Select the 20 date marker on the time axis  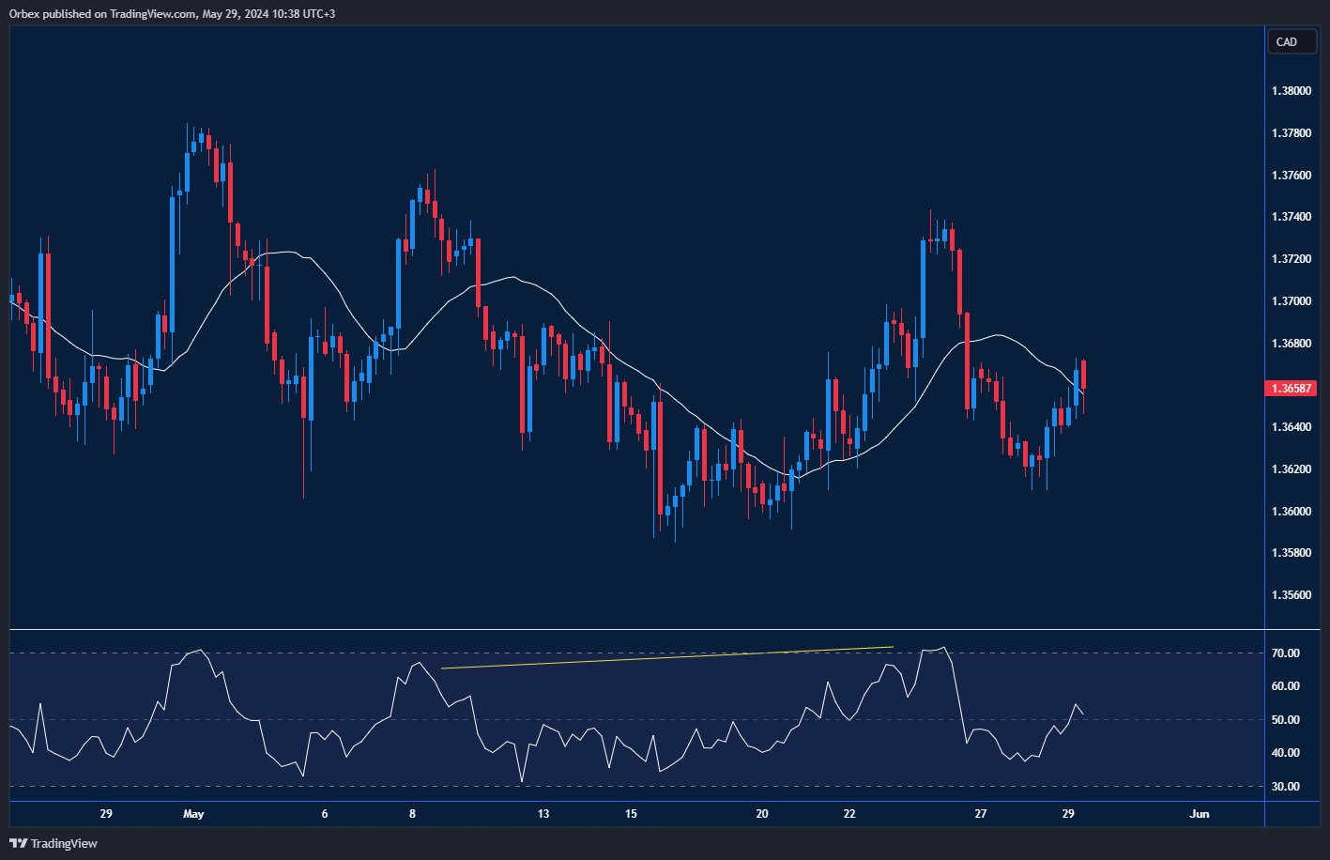762,814
